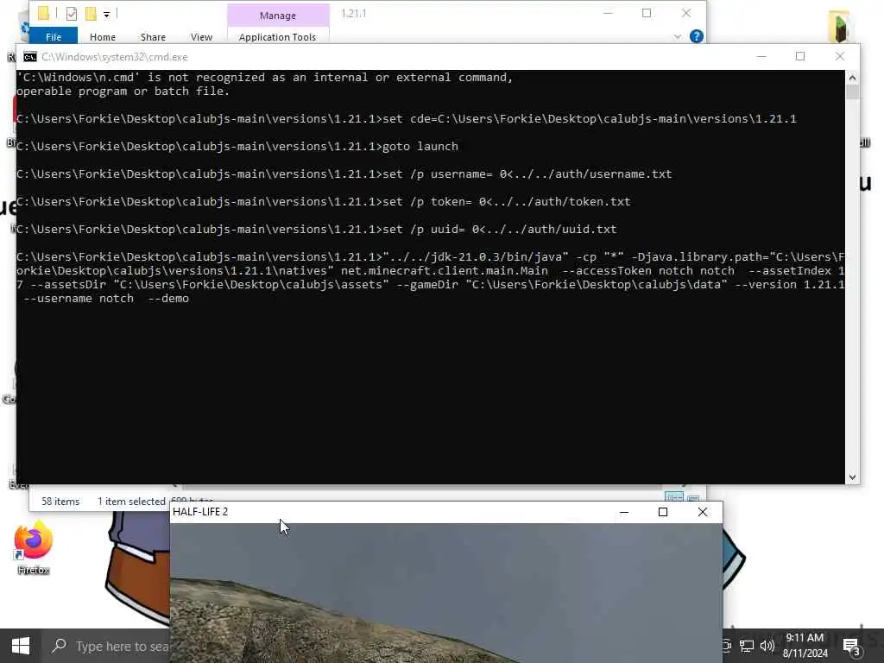Screen dimensions: 884x663
Task: Switch to the Home ribbon tab
Action: [103, 36]
